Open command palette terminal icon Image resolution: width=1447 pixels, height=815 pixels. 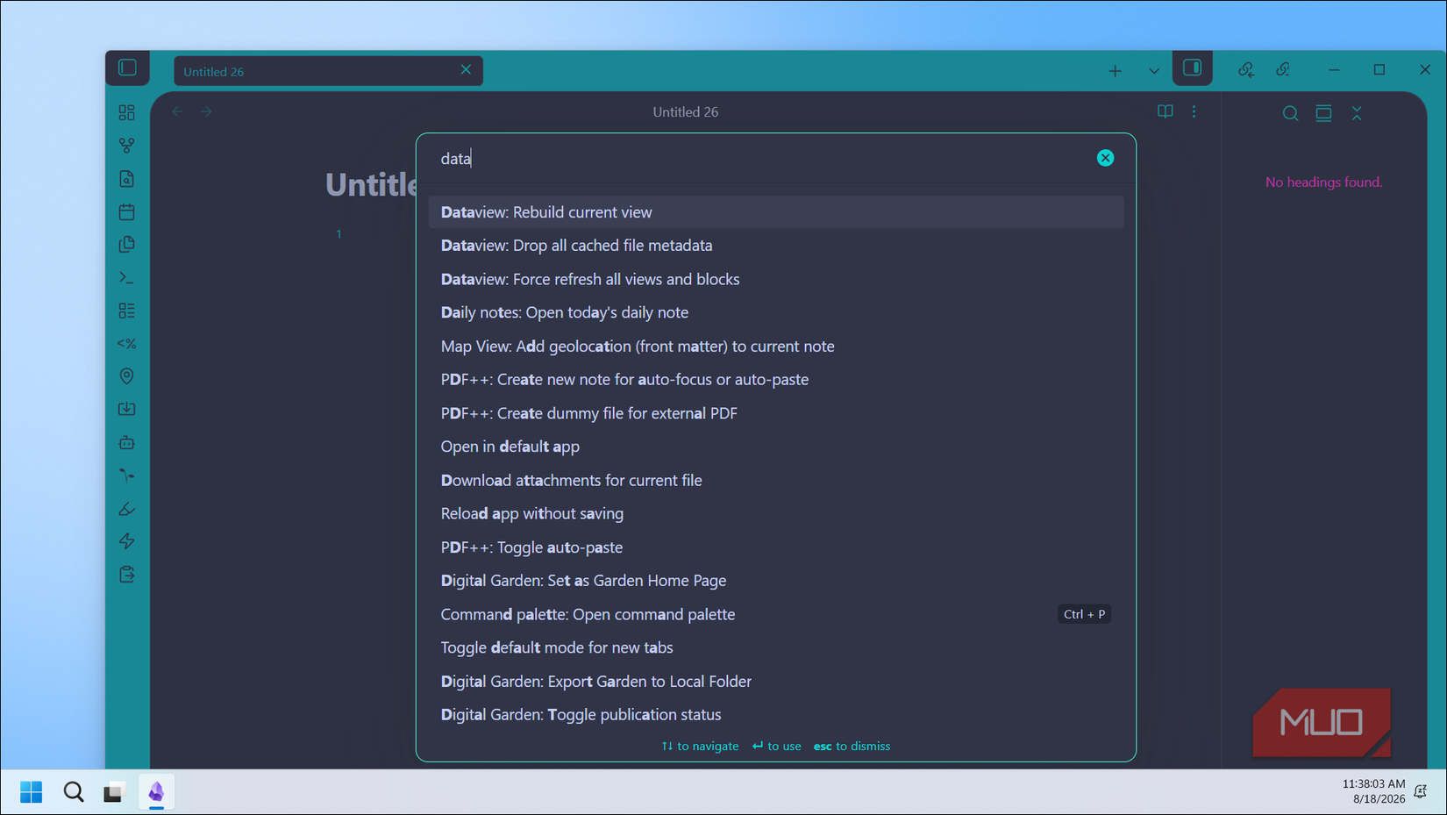[x=127, y=277]
